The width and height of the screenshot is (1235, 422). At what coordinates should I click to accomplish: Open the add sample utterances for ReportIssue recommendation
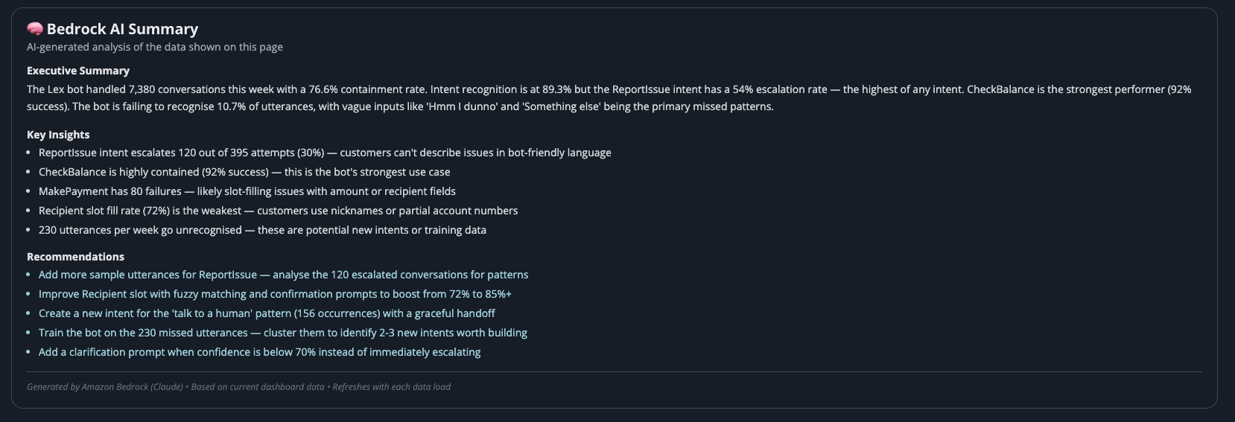coord(283,275)
